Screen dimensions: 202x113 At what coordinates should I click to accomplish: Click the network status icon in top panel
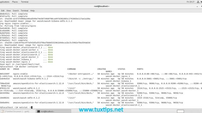[x=198, y=2]
